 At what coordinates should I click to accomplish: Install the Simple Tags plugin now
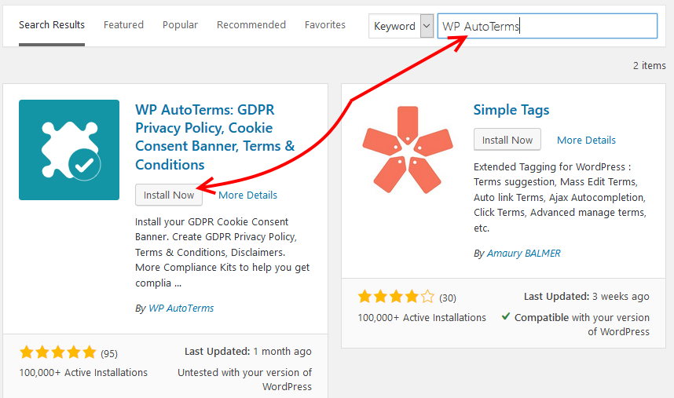(x=507, y=140)
